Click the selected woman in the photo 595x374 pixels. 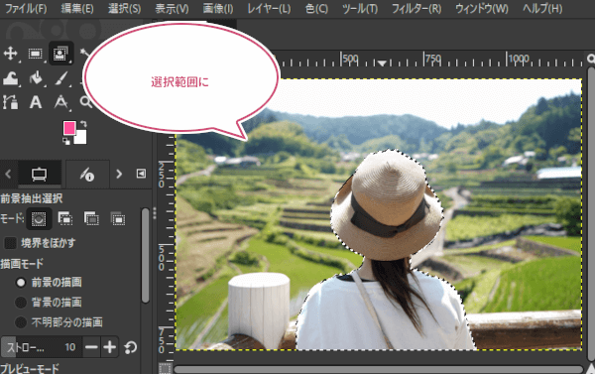click(x=387, y=251)
